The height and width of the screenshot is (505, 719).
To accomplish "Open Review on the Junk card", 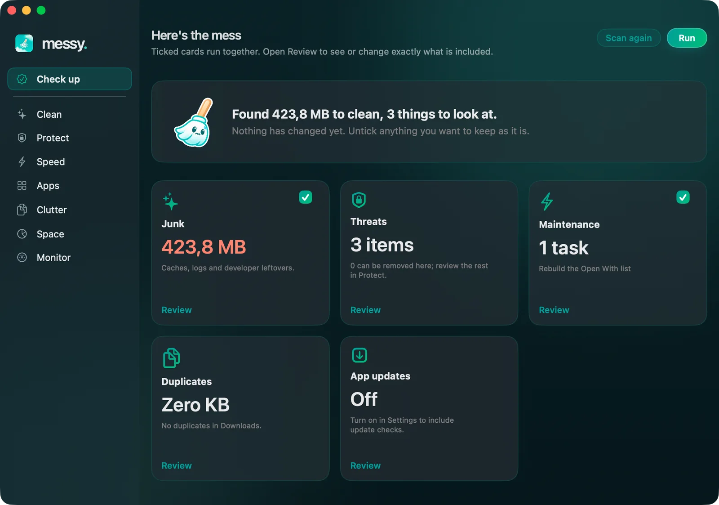I will [177, 310].
